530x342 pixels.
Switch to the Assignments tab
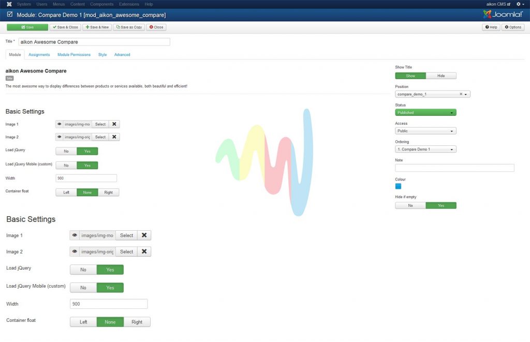coord(39,54)
